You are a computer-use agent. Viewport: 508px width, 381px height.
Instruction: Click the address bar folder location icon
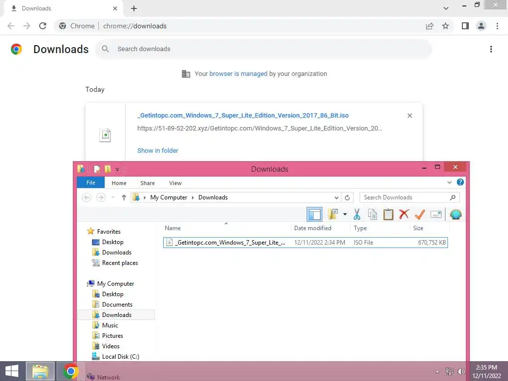point(137,197)
